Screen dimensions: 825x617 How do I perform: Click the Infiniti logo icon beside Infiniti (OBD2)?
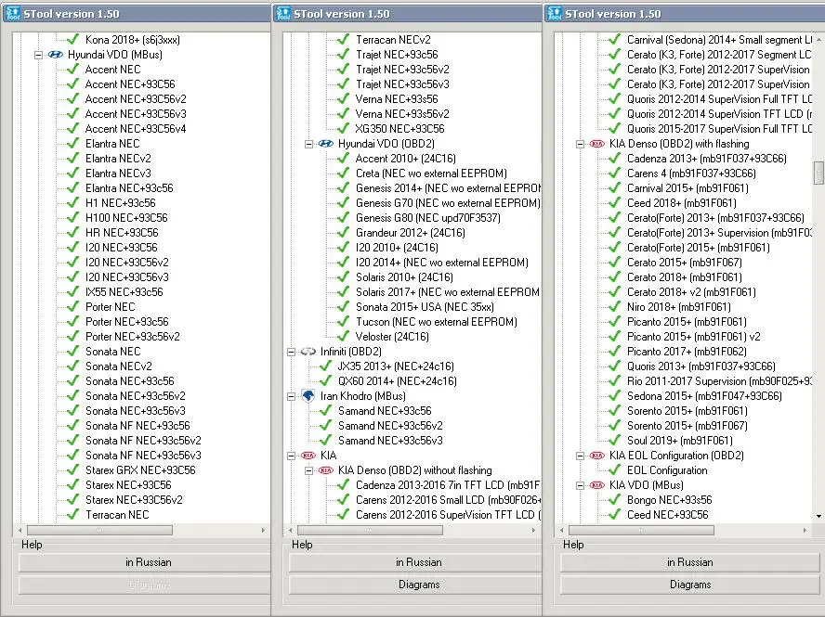(308, 352)
